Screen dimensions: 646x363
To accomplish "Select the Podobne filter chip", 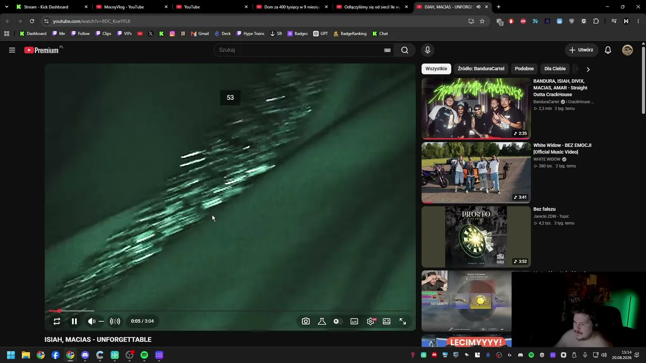I will 524,69.
